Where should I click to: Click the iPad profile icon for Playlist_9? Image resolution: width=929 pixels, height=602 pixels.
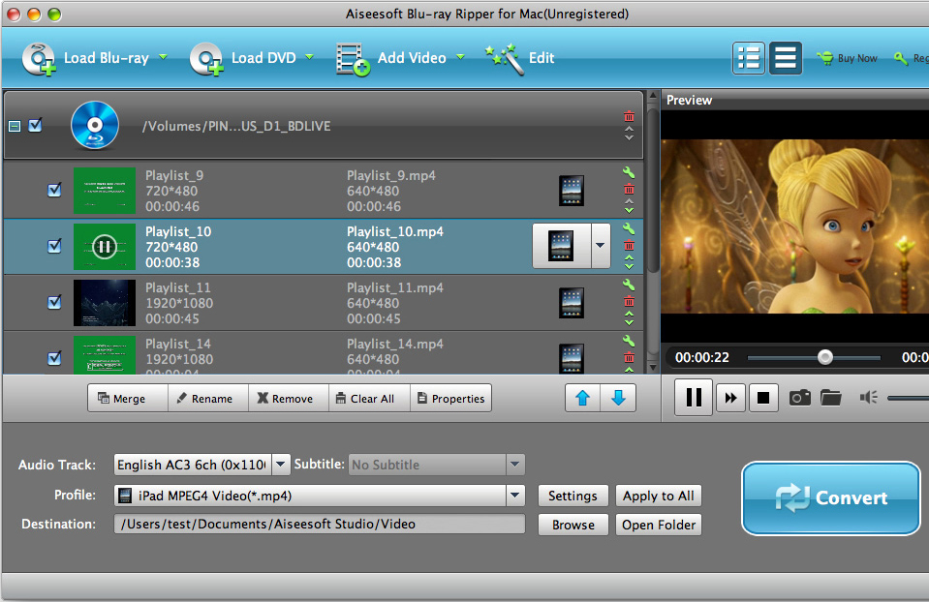[572, 191]
